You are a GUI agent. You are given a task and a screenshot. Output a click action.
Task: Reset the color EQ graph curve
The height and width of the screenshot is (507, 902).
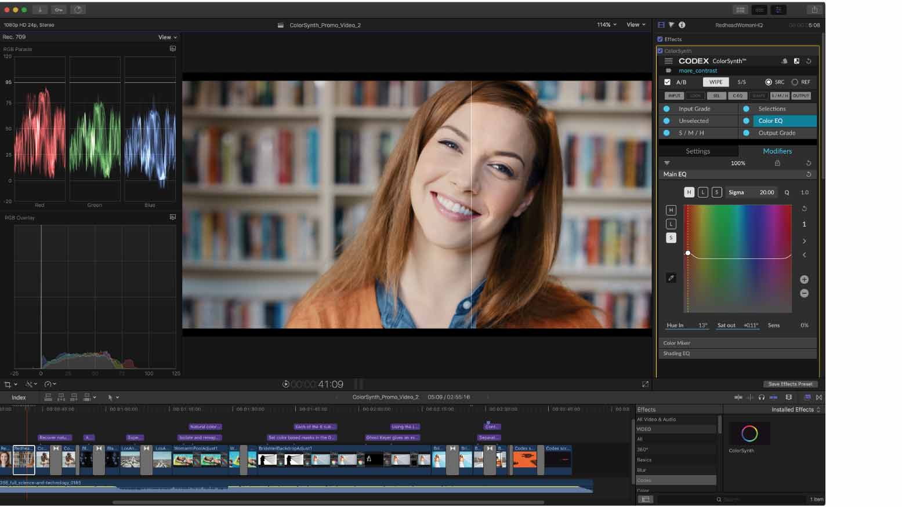[x=804, y=209]
